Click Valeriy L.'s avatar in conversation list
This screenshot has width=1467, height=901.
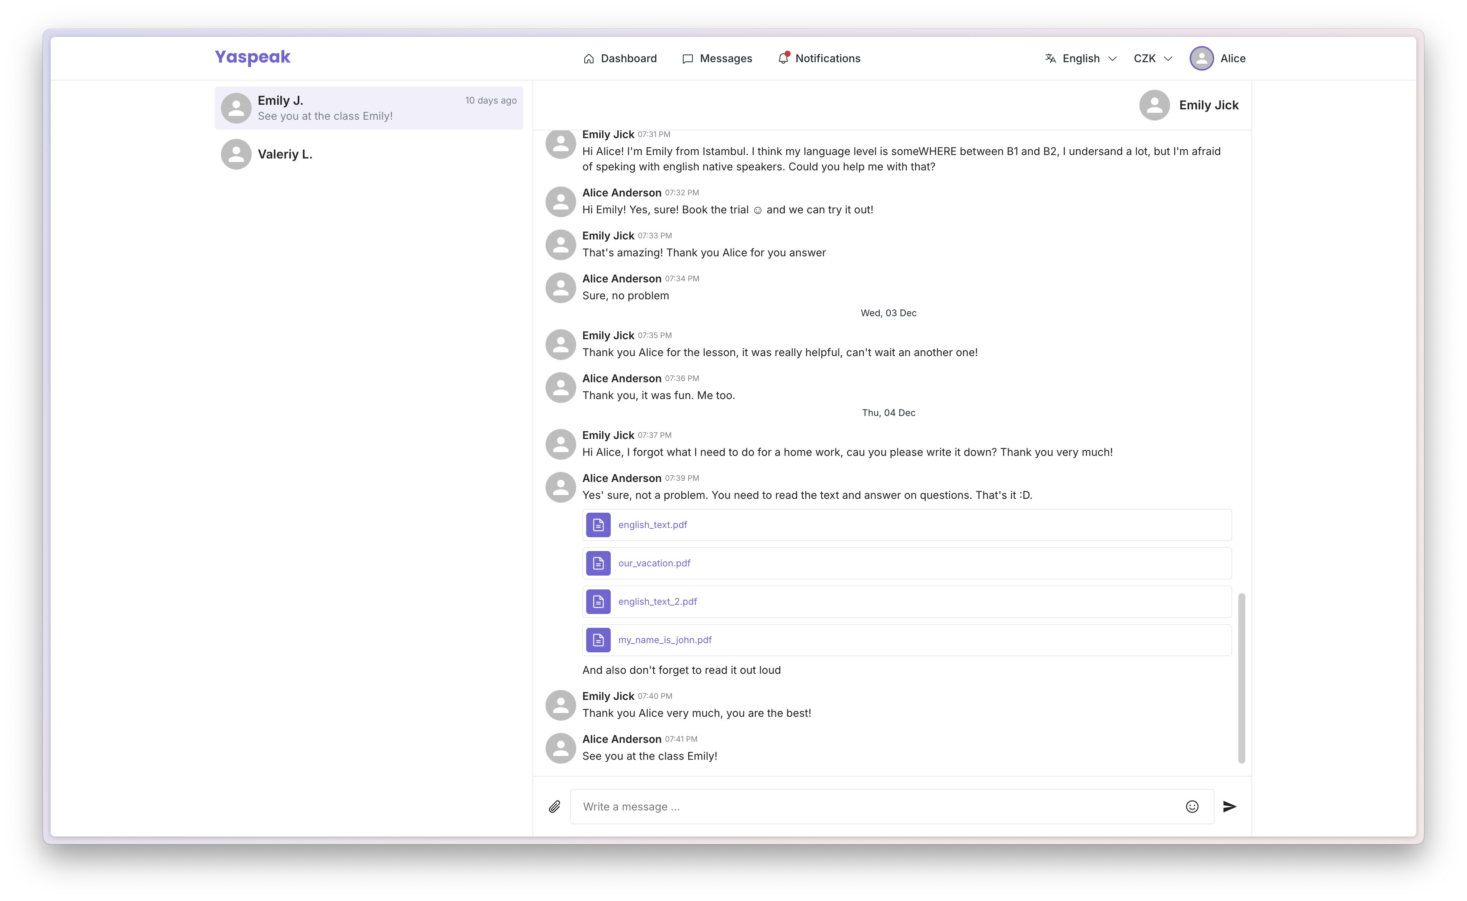(x=236, y=154)
